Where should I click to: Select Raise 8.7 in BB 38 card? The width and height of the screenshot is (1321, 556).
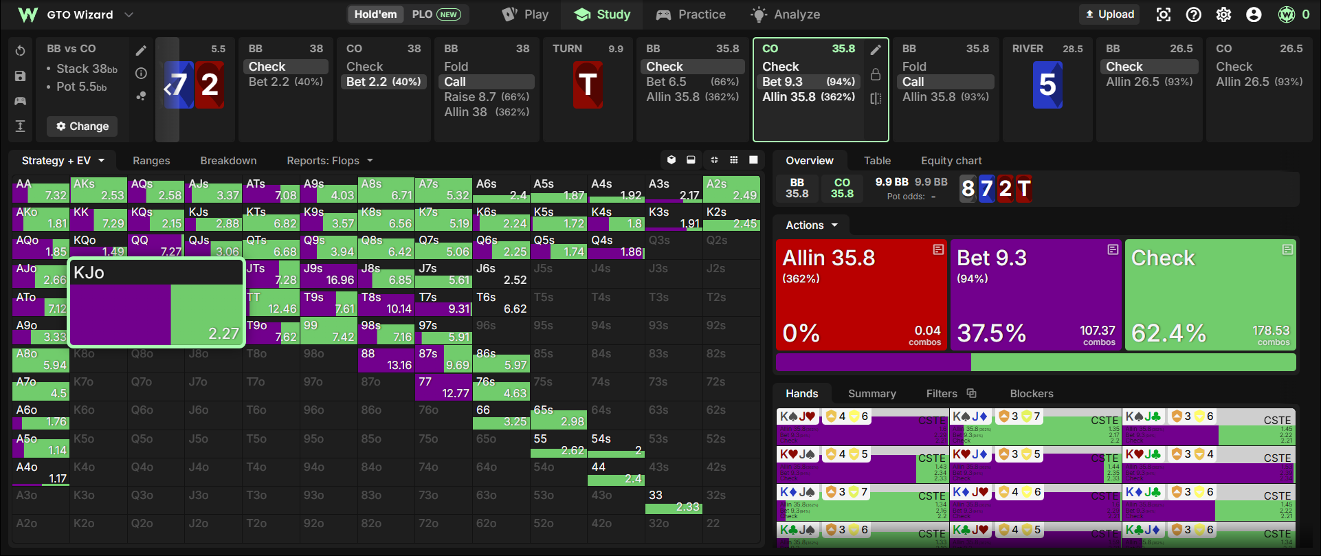coord(486,97)
